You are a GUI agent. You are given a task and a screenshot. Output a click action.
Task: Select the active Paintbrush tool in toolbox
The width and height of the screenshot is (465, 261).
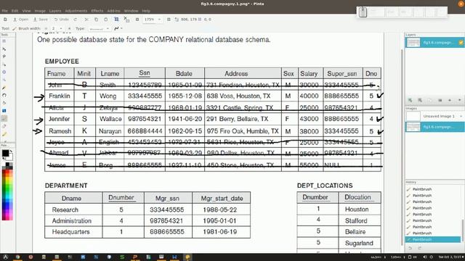[x=4, y=118]
